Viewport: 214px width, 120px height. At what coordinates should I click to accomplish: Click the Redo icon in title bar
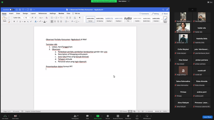[28, 10]
